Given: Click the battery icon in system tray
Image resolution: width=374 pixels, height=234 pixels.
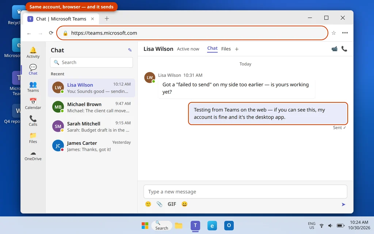Looking at the screenshot, I should tap(340, 226).
